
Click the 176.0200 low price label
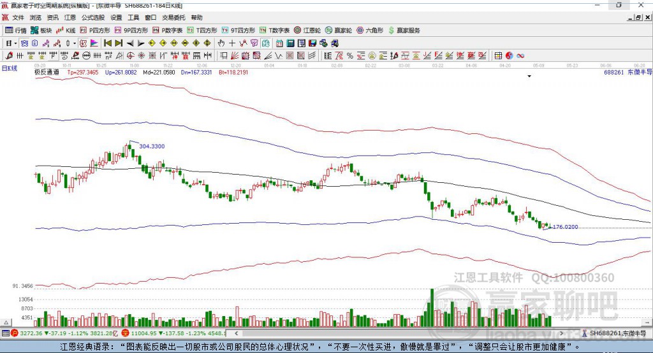click(x=565, y=227)
